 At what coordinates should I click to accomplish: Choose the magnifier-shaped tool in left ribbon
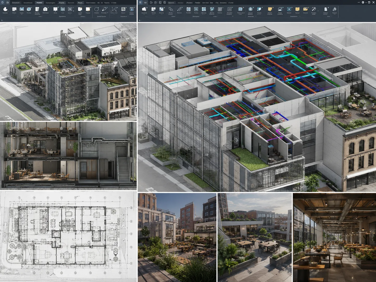coord(104,9)
